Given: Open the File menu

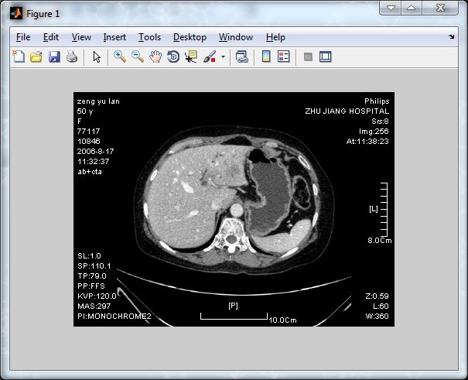Looking at the screenshot, I should (23, 37).
